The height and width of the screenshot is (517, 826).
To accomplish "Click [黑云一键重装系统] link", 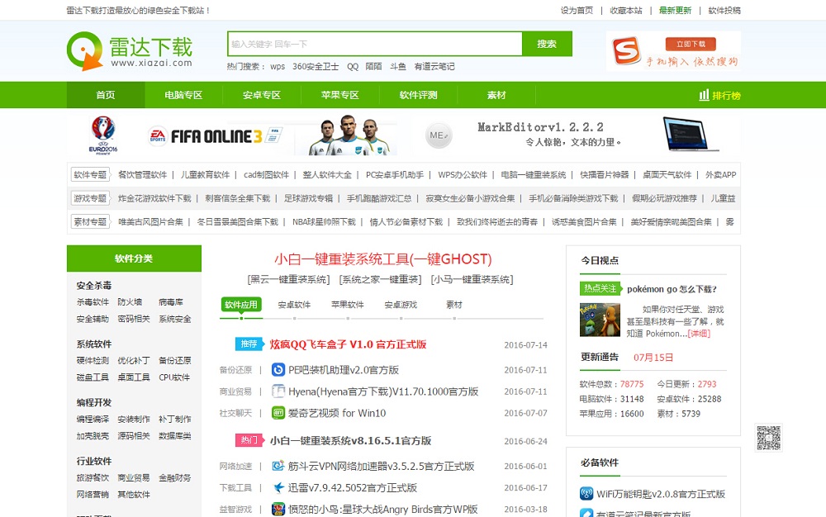I will click(x=288, y=279).
